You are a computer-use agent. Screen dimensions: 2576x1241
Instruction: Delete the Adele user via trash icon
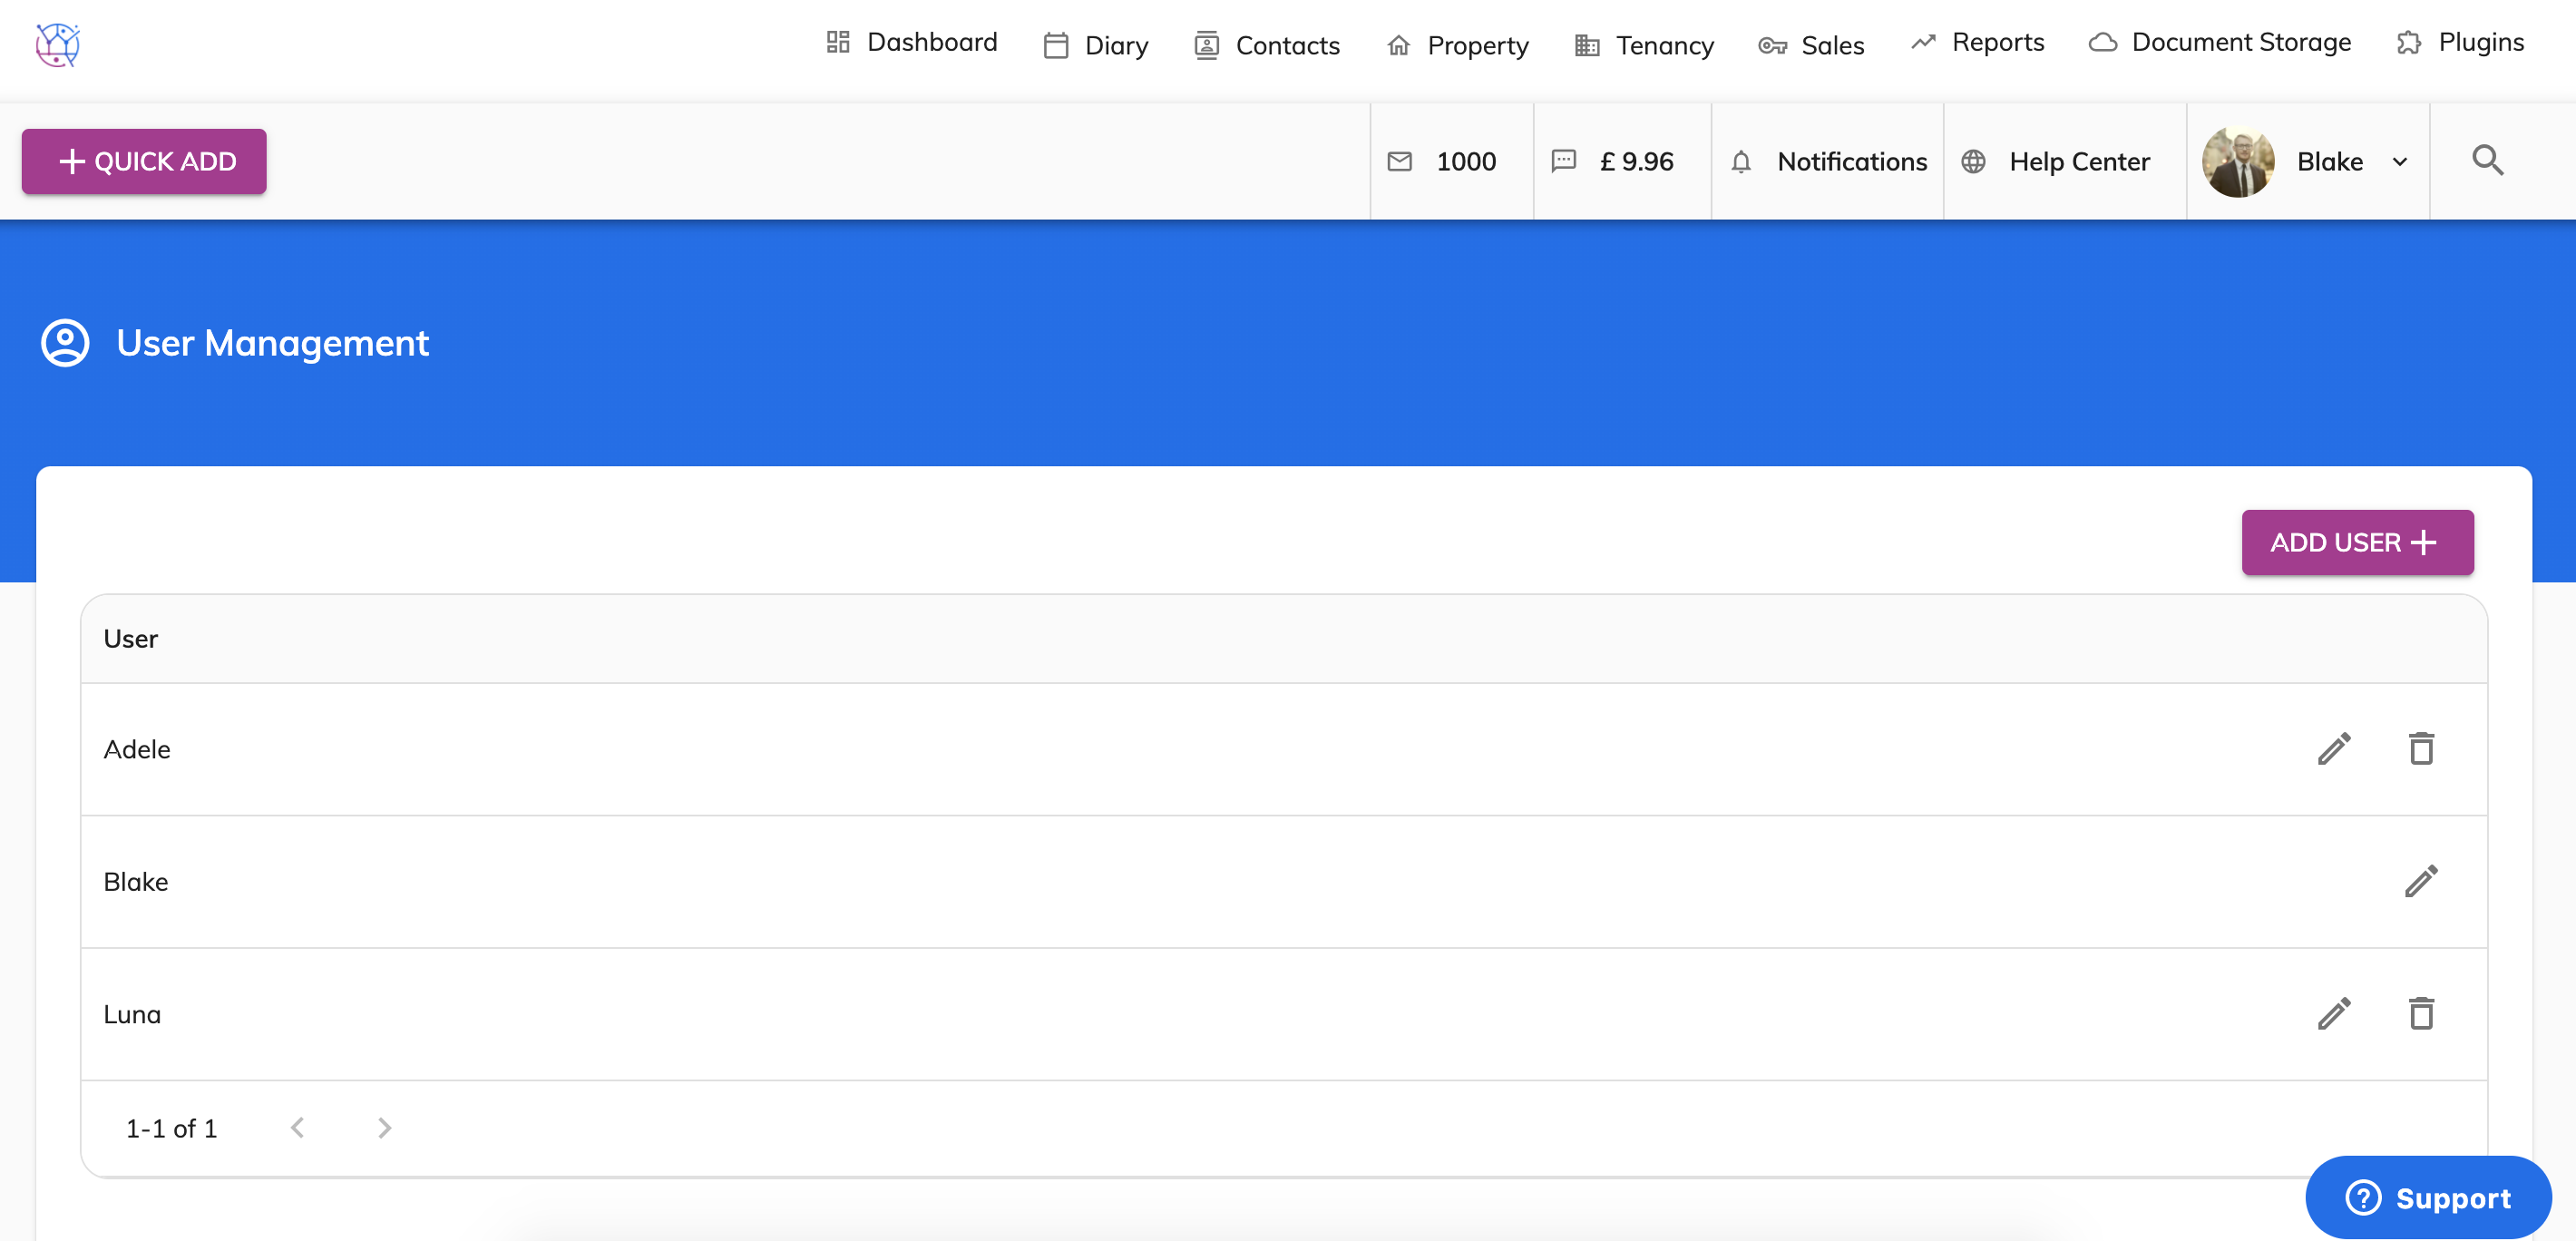2421,748
